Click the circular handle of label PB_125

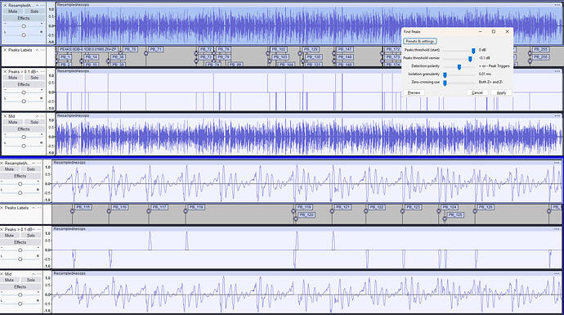coord(445,218)
